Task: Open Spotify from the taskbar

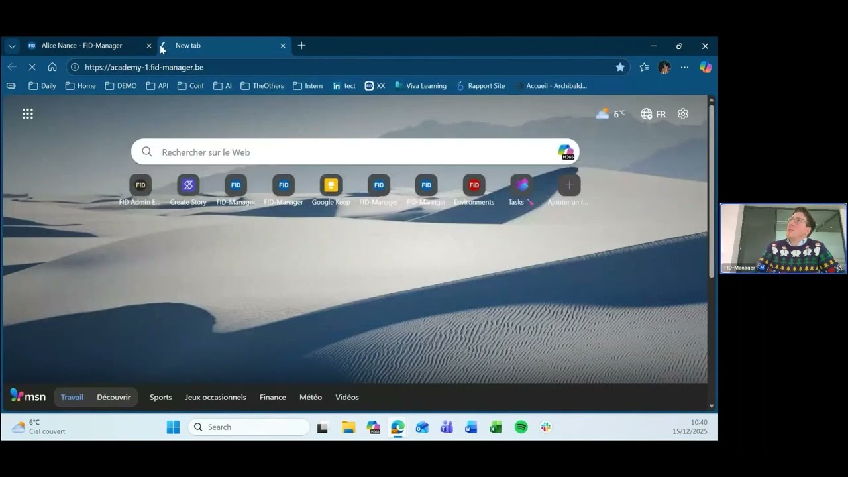Action: pyautogui.click(x=521, y=427)
